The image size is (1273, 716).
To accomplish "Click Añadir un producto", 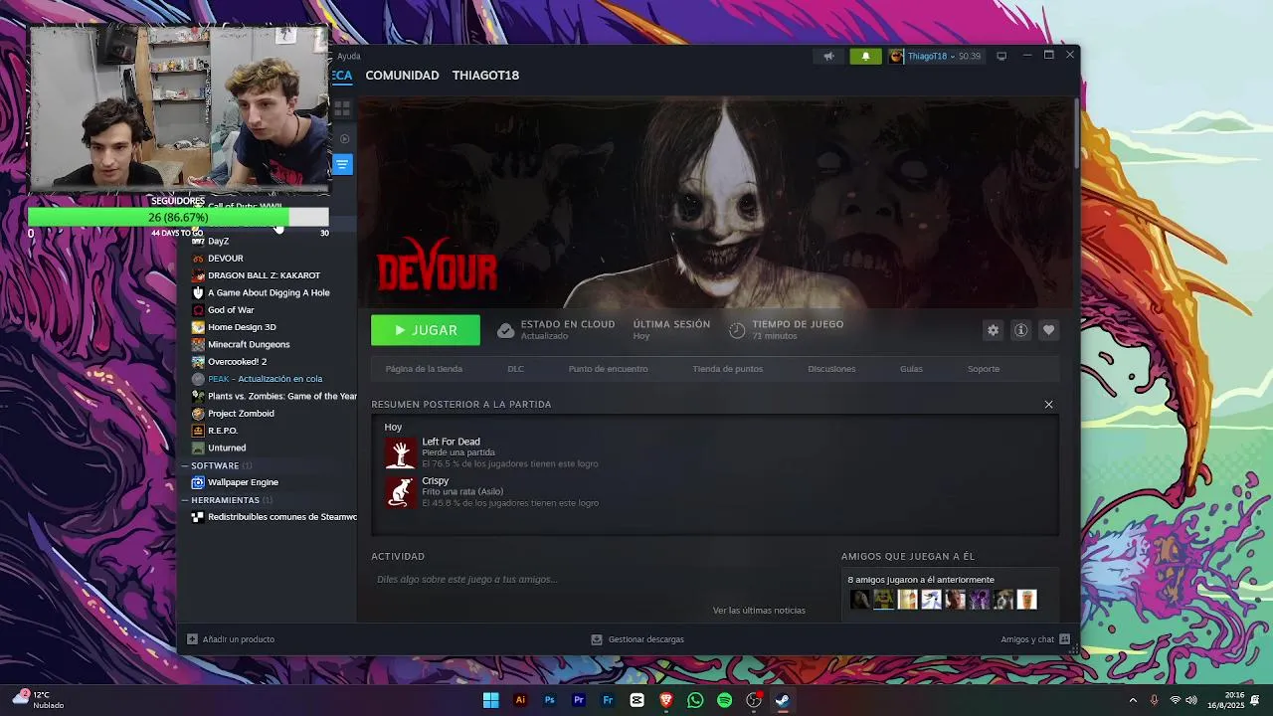I will (x=231, y=639).
